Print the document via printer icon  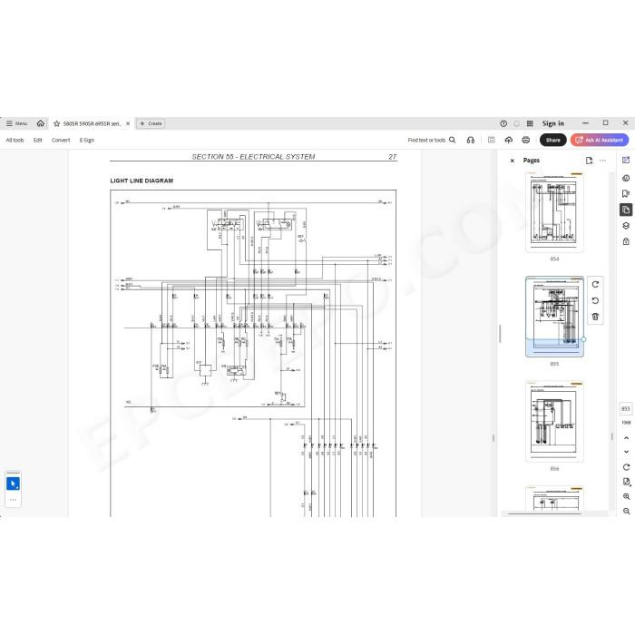(x=525, y=140)
